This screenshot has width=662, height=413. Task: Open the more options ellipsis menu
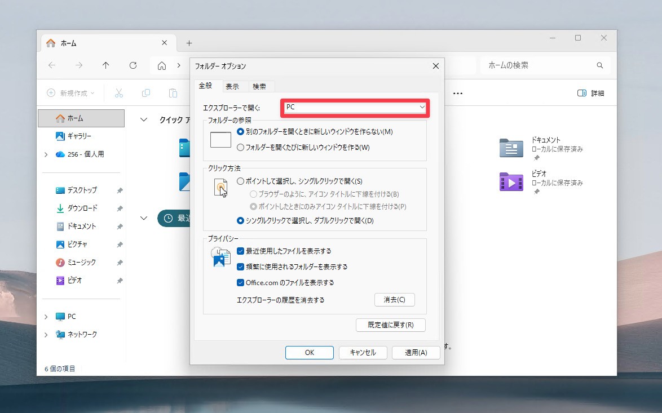pyautogui.click(x=458, y=93)
